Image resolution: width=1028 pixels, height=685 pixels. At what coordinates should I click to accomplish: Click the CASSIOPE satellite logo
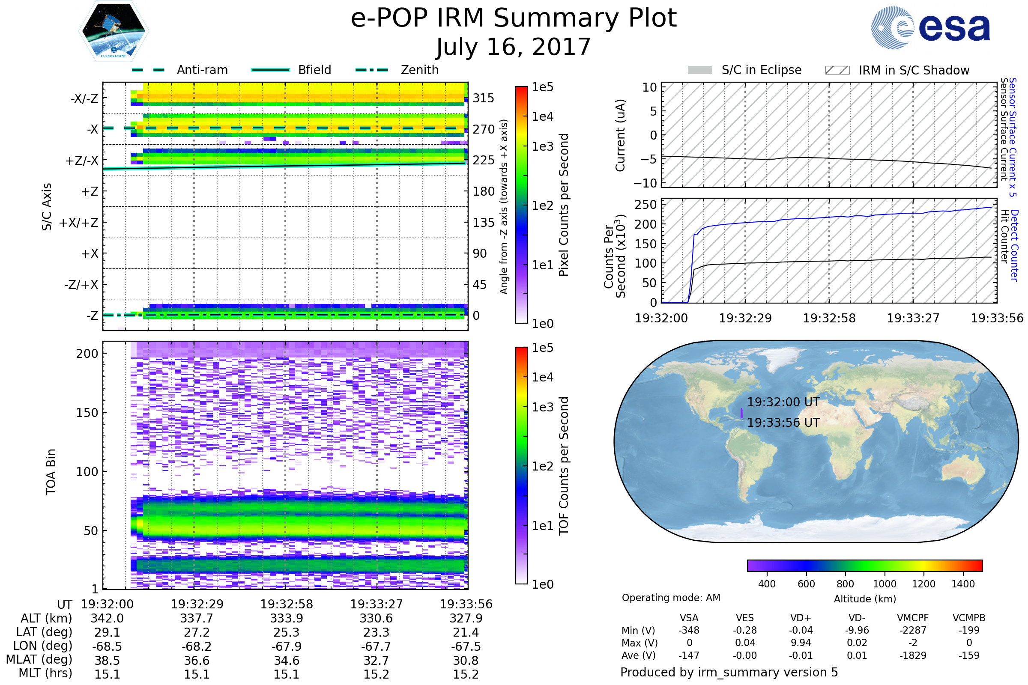(114, 31)
